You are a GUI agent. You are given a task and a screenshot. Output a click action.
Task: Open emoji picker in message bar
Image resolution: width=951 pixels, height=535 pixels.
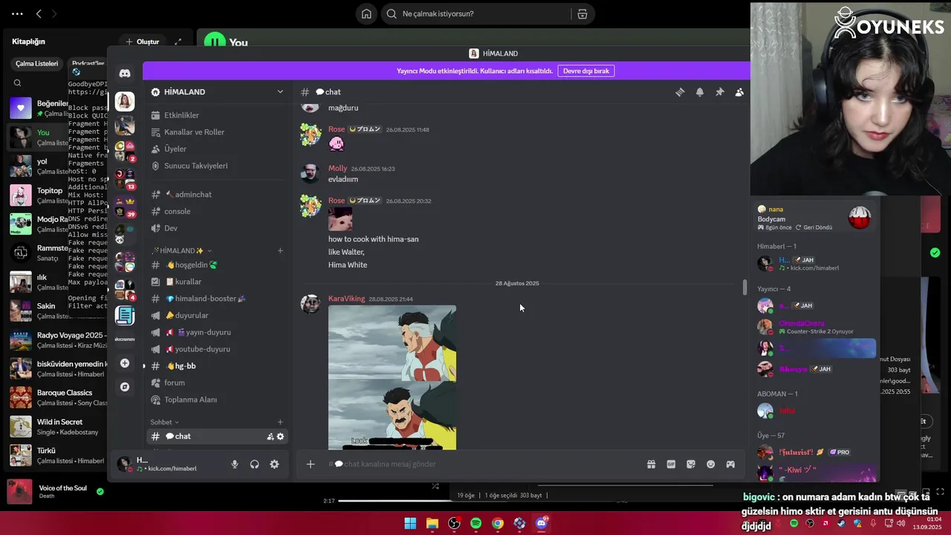(x=710, y=464)
